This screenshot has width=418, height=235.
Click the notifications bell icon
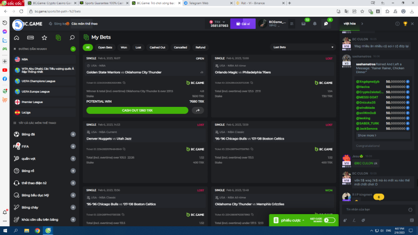pyautogui.click(x=315, y=24)
